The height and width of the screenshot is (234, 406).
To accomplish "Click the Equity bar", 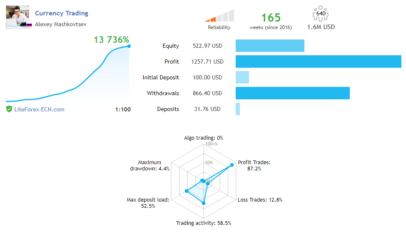I will coord(270,46).
